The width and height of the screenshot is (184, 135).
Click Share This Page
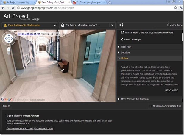coord(132,40)
